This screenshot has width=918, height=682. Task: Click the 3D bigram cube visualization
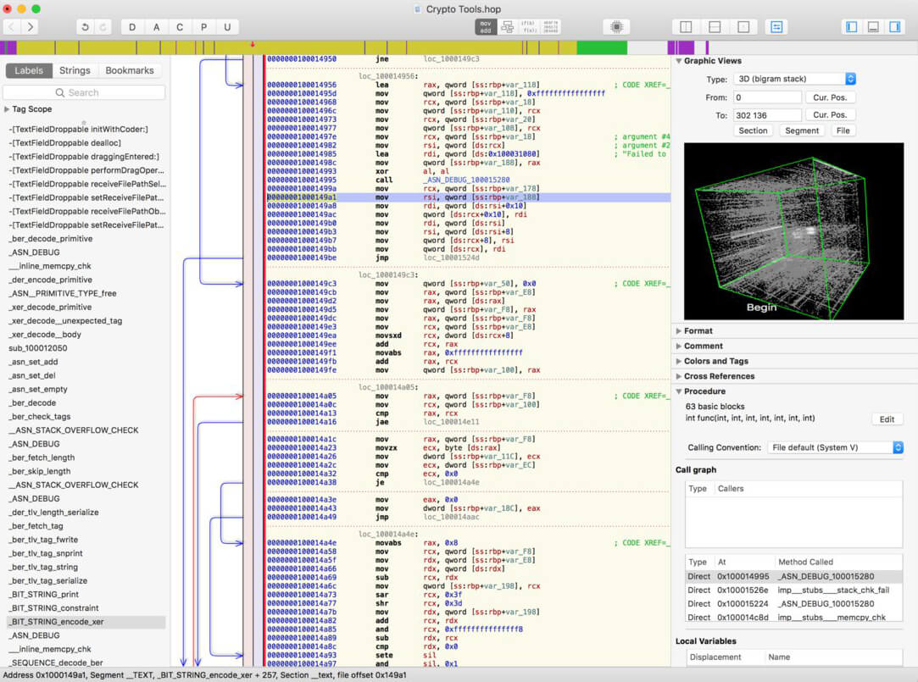click(793, 231)
